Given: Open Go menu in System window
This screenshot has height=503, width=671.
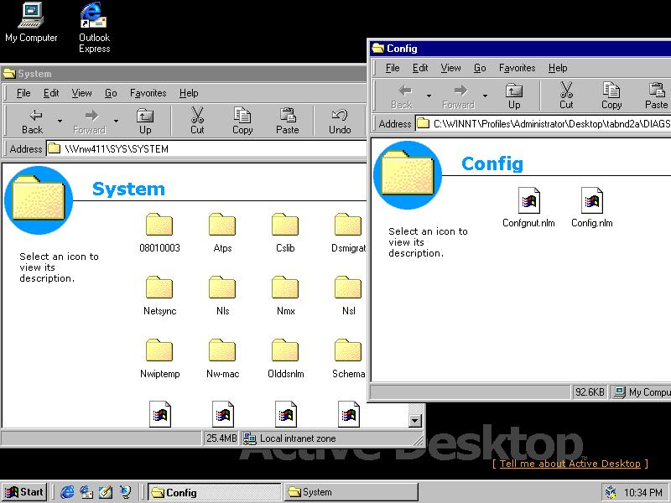Looking at the screenshot, I should click(111, 93).
